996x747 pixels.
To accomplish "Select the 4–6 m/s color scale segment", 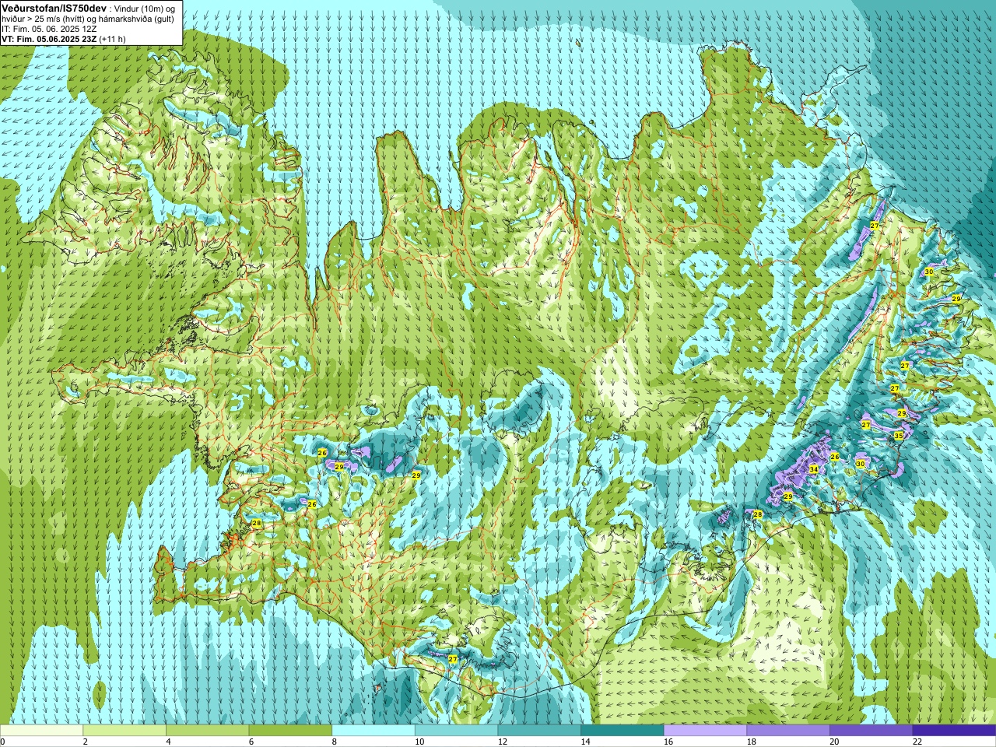I will click(207, 731).
